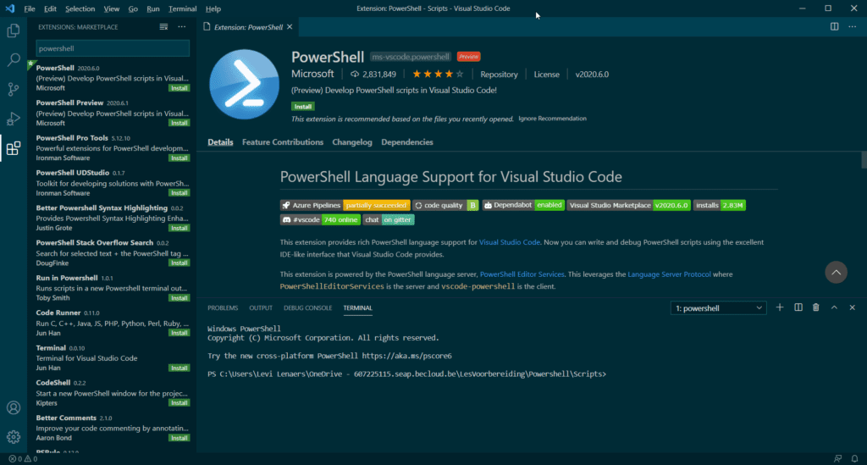Viewport: 867px width, 465px height.
Task: Select PowerShell Stack Overflow Search entry
Action: [x=112, y=252]
